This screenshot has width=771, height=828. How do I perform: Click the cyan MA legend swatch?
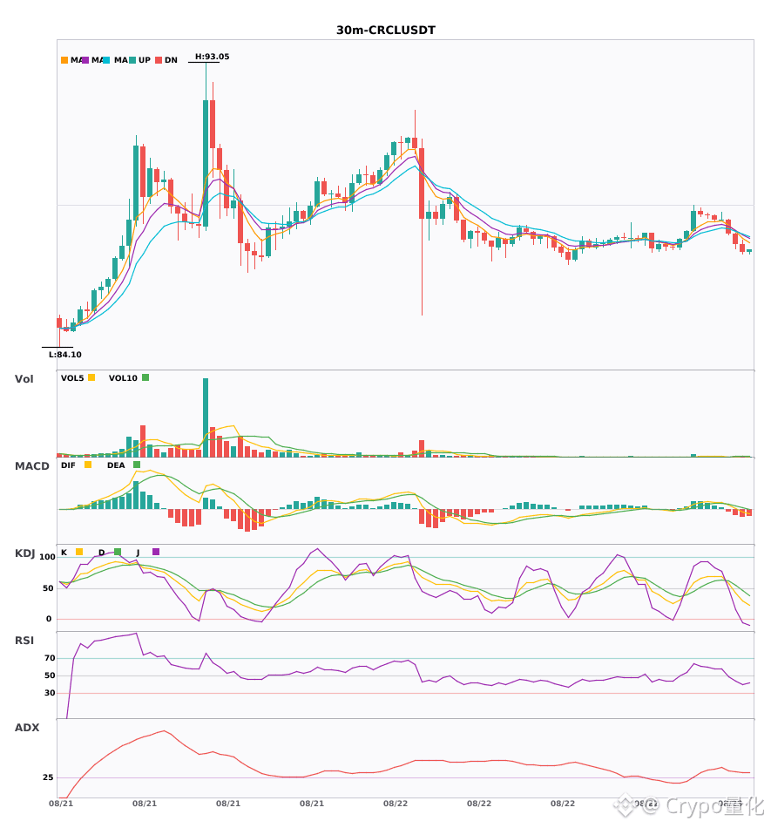[x=106, y=60]
